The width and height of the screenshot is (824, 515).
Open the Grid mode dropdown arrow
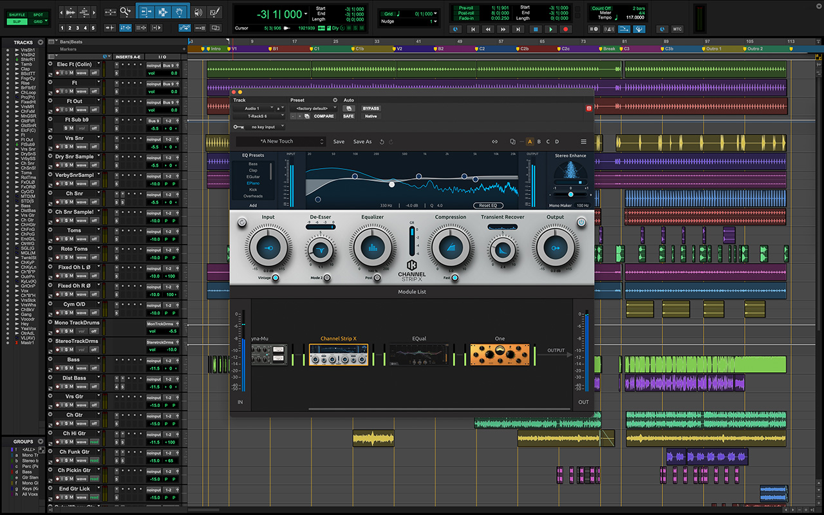[435, 14]
